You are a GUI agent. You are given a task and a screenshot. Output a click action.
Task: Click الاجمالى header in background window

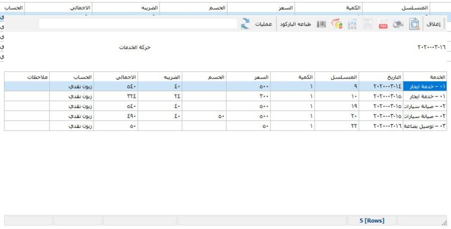coord(59,7)
